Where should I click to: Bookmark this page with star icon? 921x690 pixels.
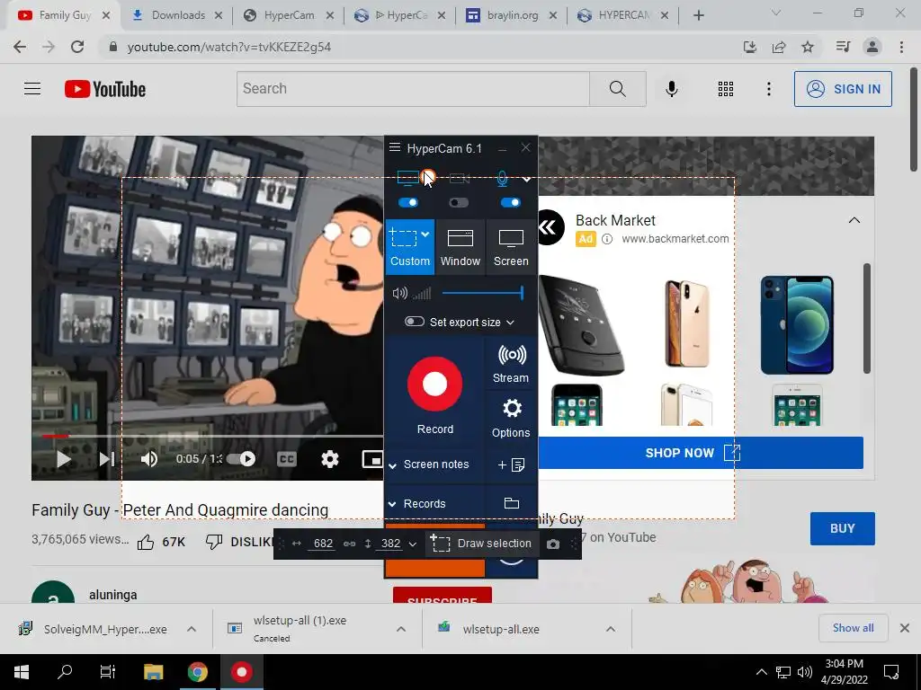(808, 47)
